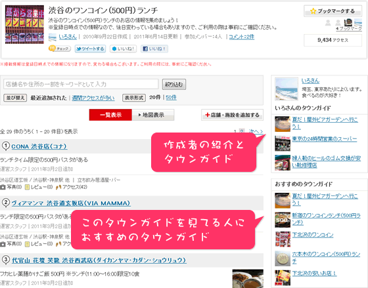
Task: Click the 24時間スーパー guide thumbnail
Action: coord(283,144)
